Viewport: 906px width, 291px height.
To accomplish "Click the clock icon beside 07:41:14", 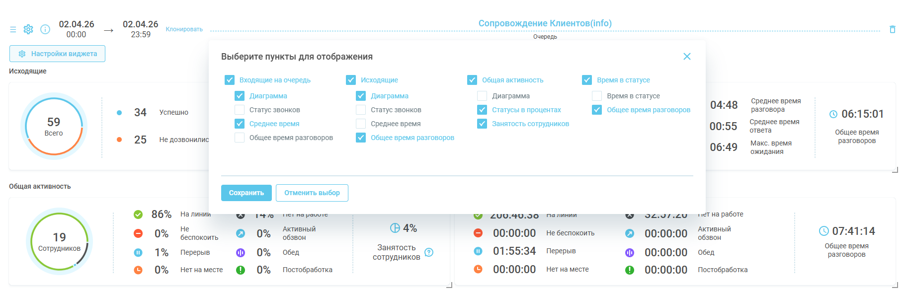I will click(824, 231).
